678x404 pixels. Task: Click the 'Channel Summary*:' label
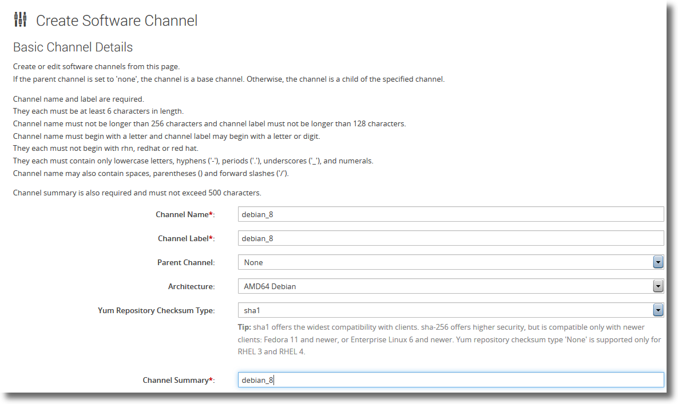(179, 380)
